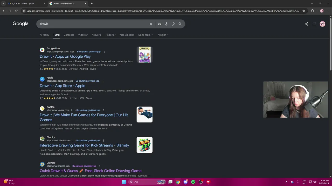Start a voice search with the microphone
Image resolution: width=332 pixels, height=186 pixels.
[166, 24]
